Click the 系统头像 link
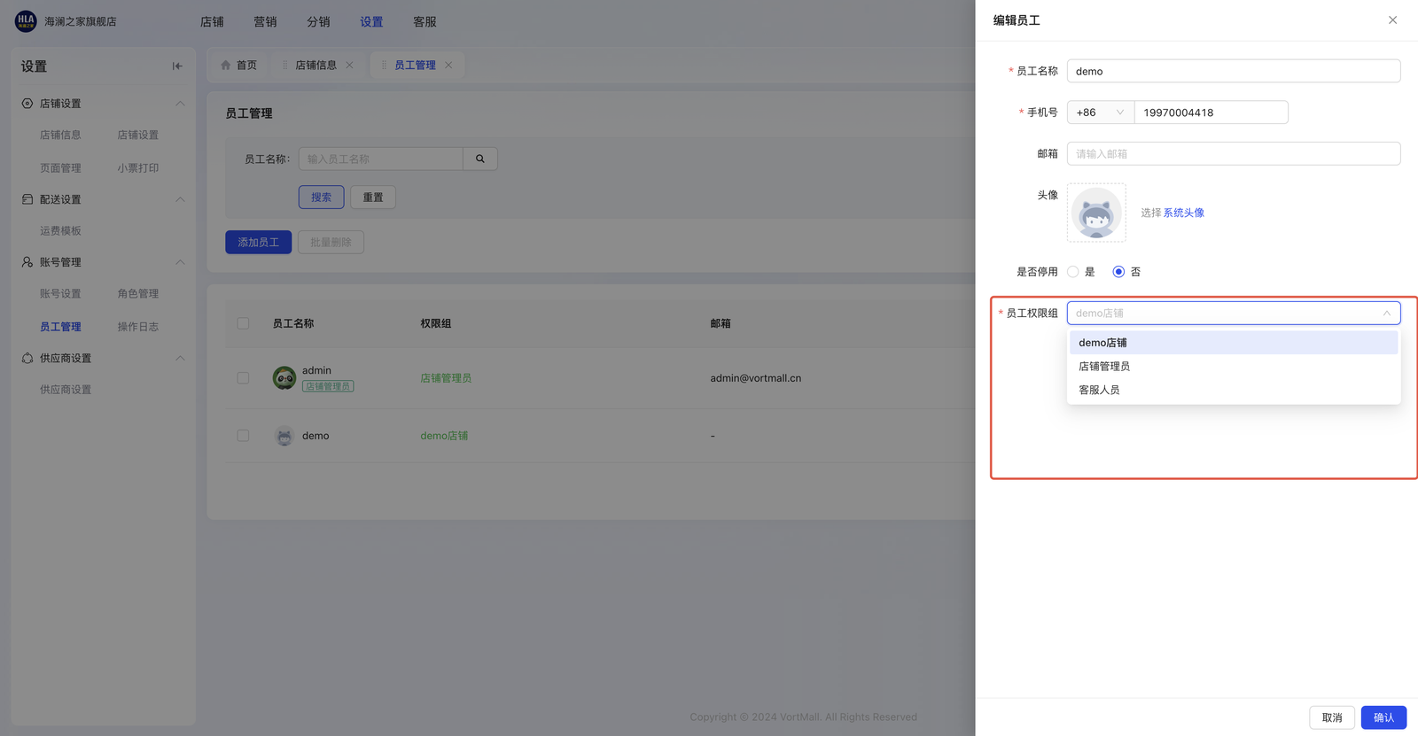 coord(1183,213)
